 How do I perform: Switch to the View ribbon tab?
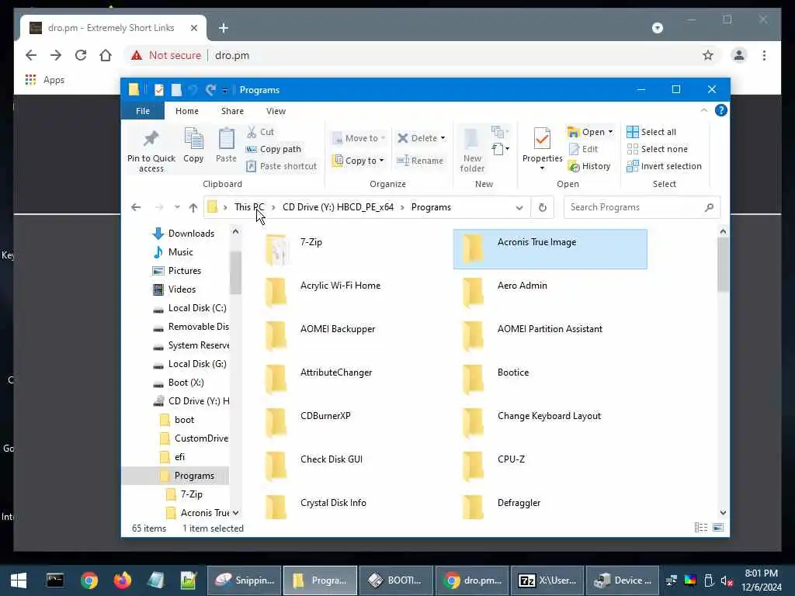click(x=276, y=111)
